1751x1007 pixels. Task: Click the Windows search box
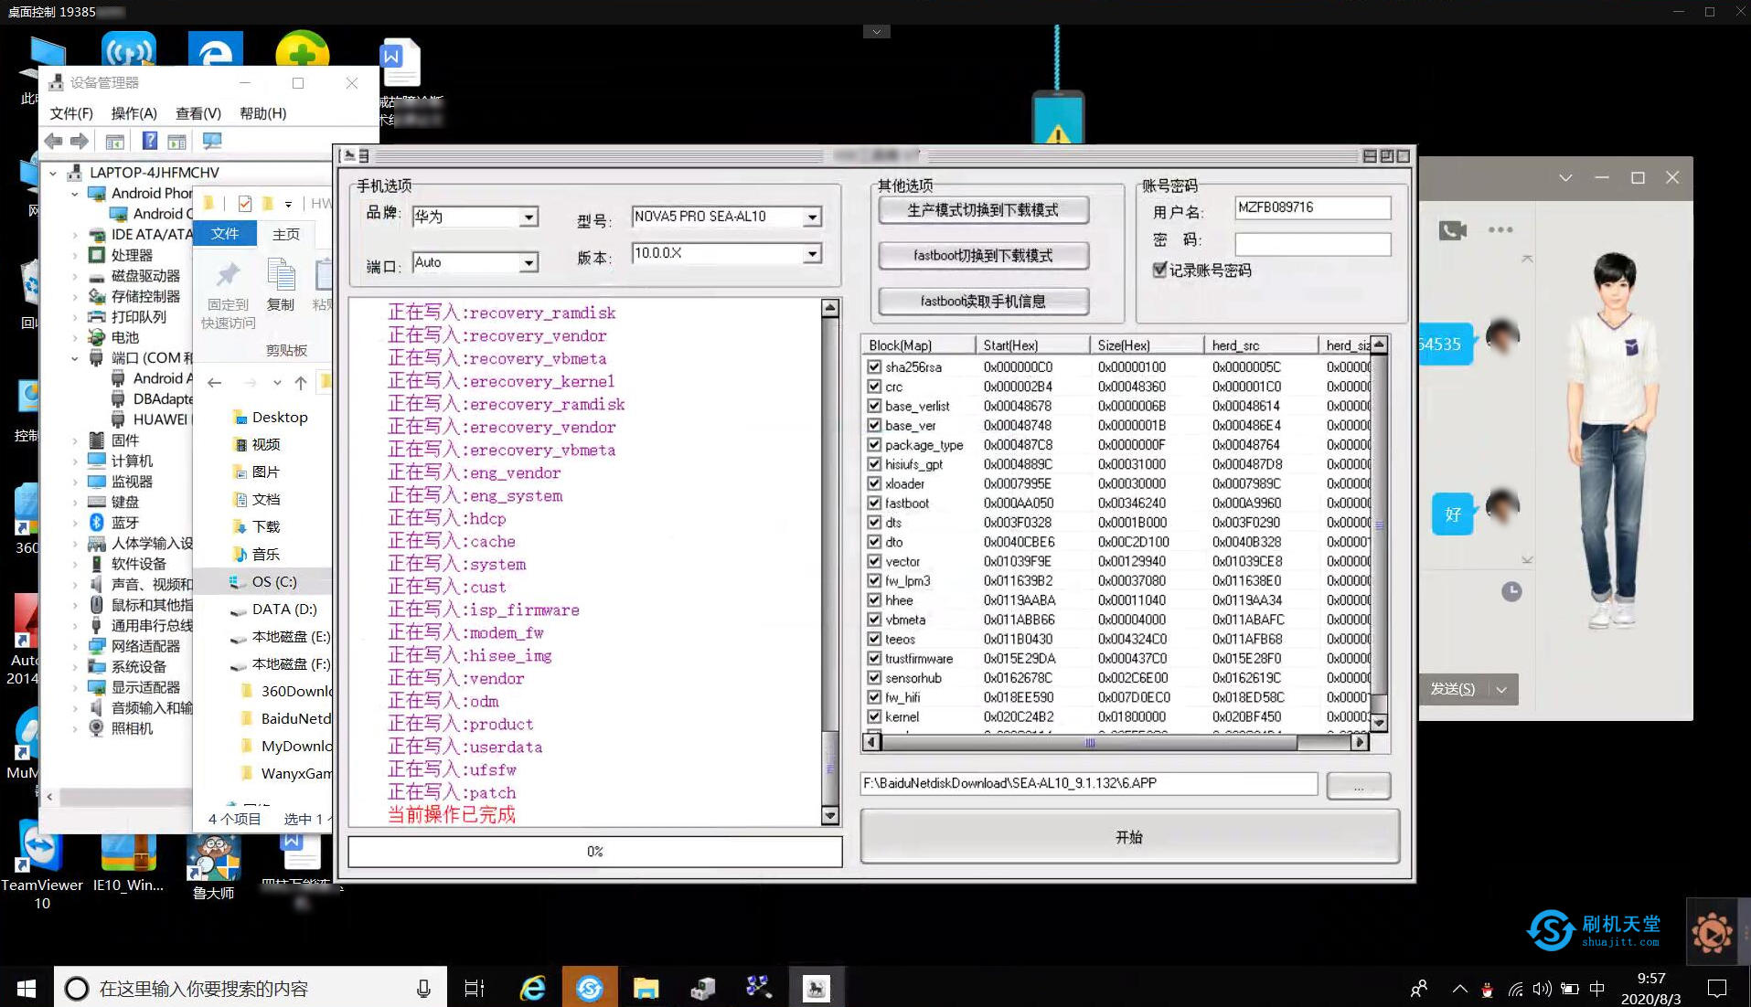[251, 988]
